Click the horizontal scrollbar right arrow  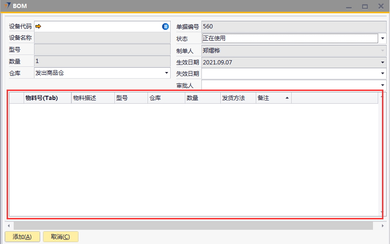click(383, 226)
